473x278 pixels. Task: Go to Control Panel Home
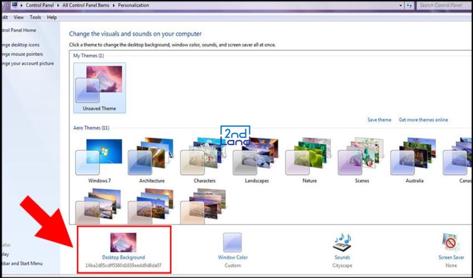pos(19,30)
